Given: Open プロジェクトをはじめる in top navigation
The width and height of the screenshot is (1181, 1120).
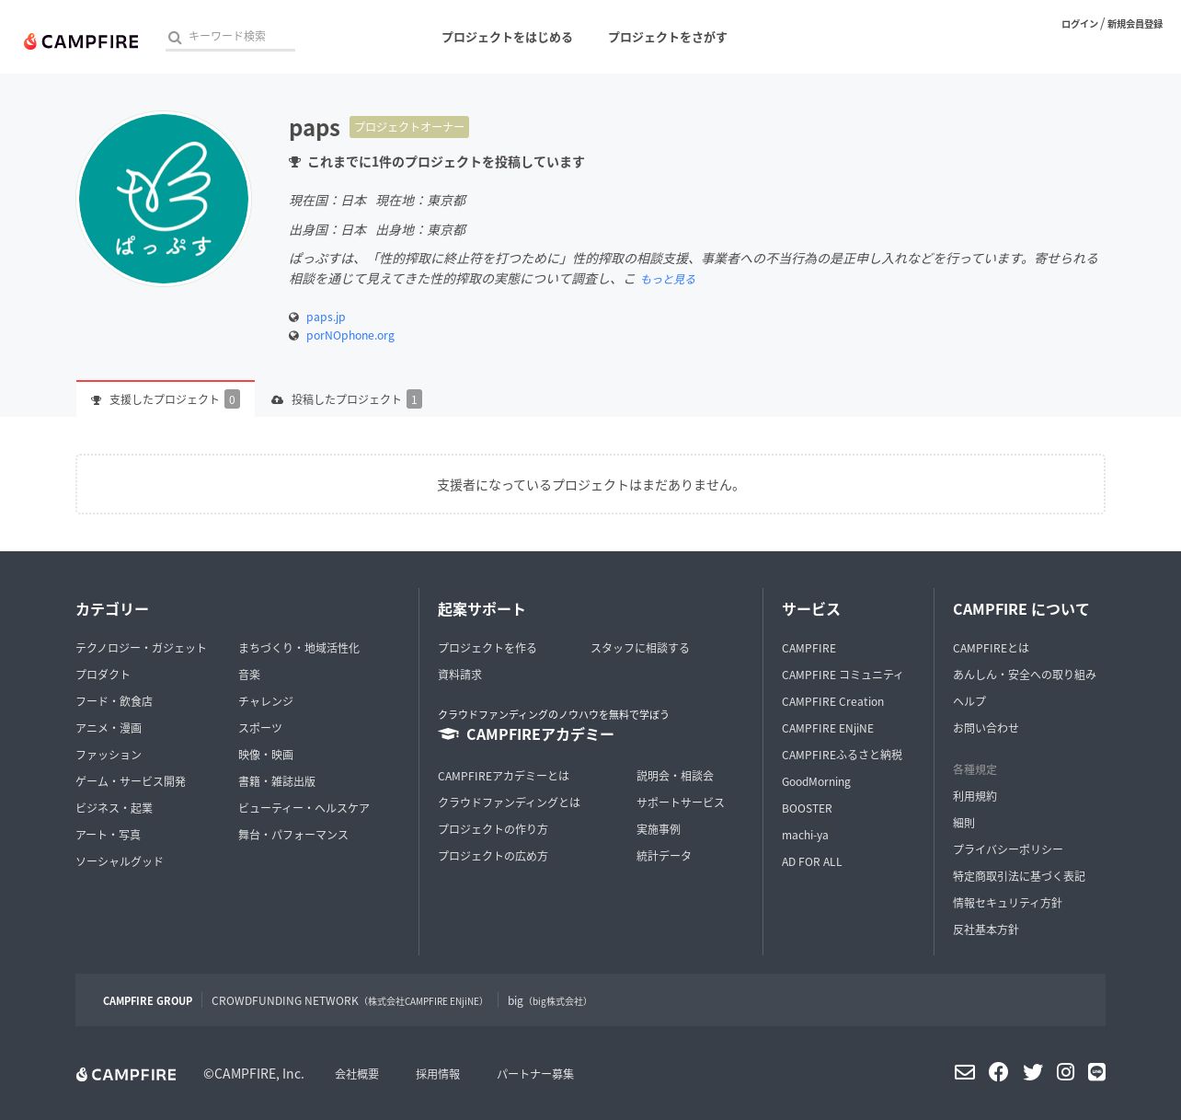Looking at the screenshot, I should [507, 38].
